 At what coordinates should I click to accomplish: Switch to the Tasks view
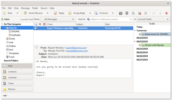click(17, 83)
